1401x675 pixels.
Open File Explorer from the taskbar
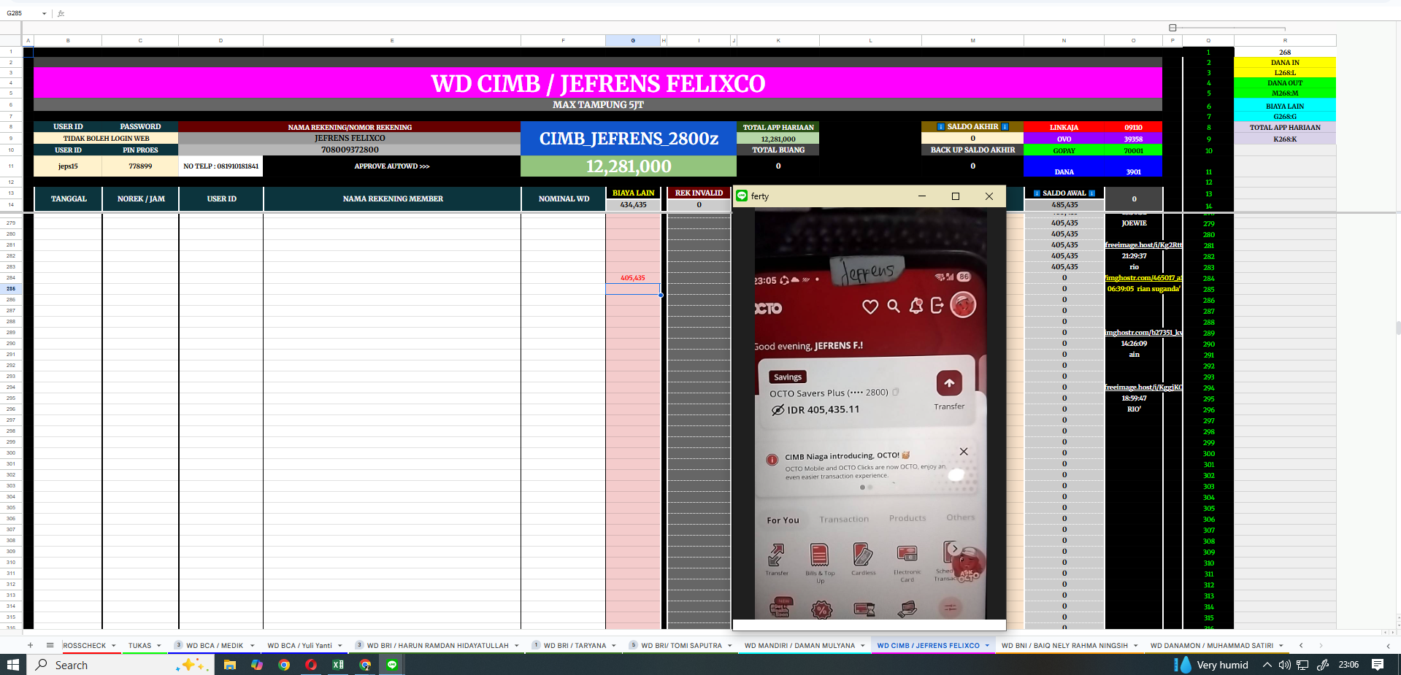click(x=230, y=665)
